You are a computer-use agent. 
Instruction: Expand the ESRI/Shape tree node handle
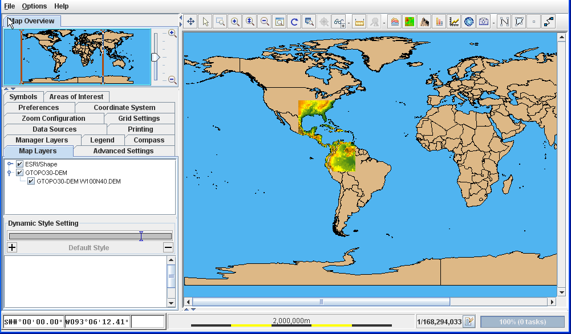coord(10,164)
